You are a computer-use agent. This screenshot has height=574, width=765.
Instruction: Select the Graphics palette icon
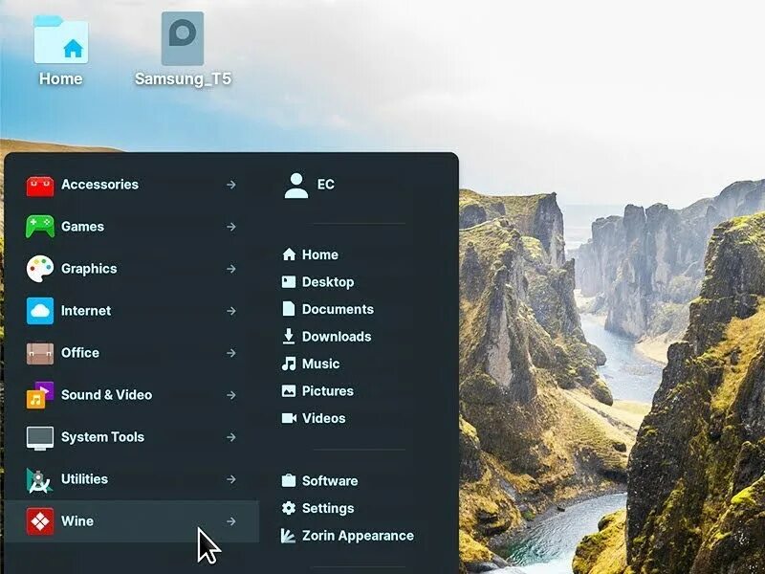(x=40, y=269)
